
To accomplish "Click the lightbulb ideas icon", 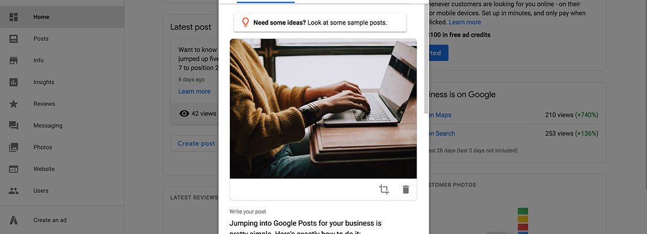I will [x=245, y=22].
